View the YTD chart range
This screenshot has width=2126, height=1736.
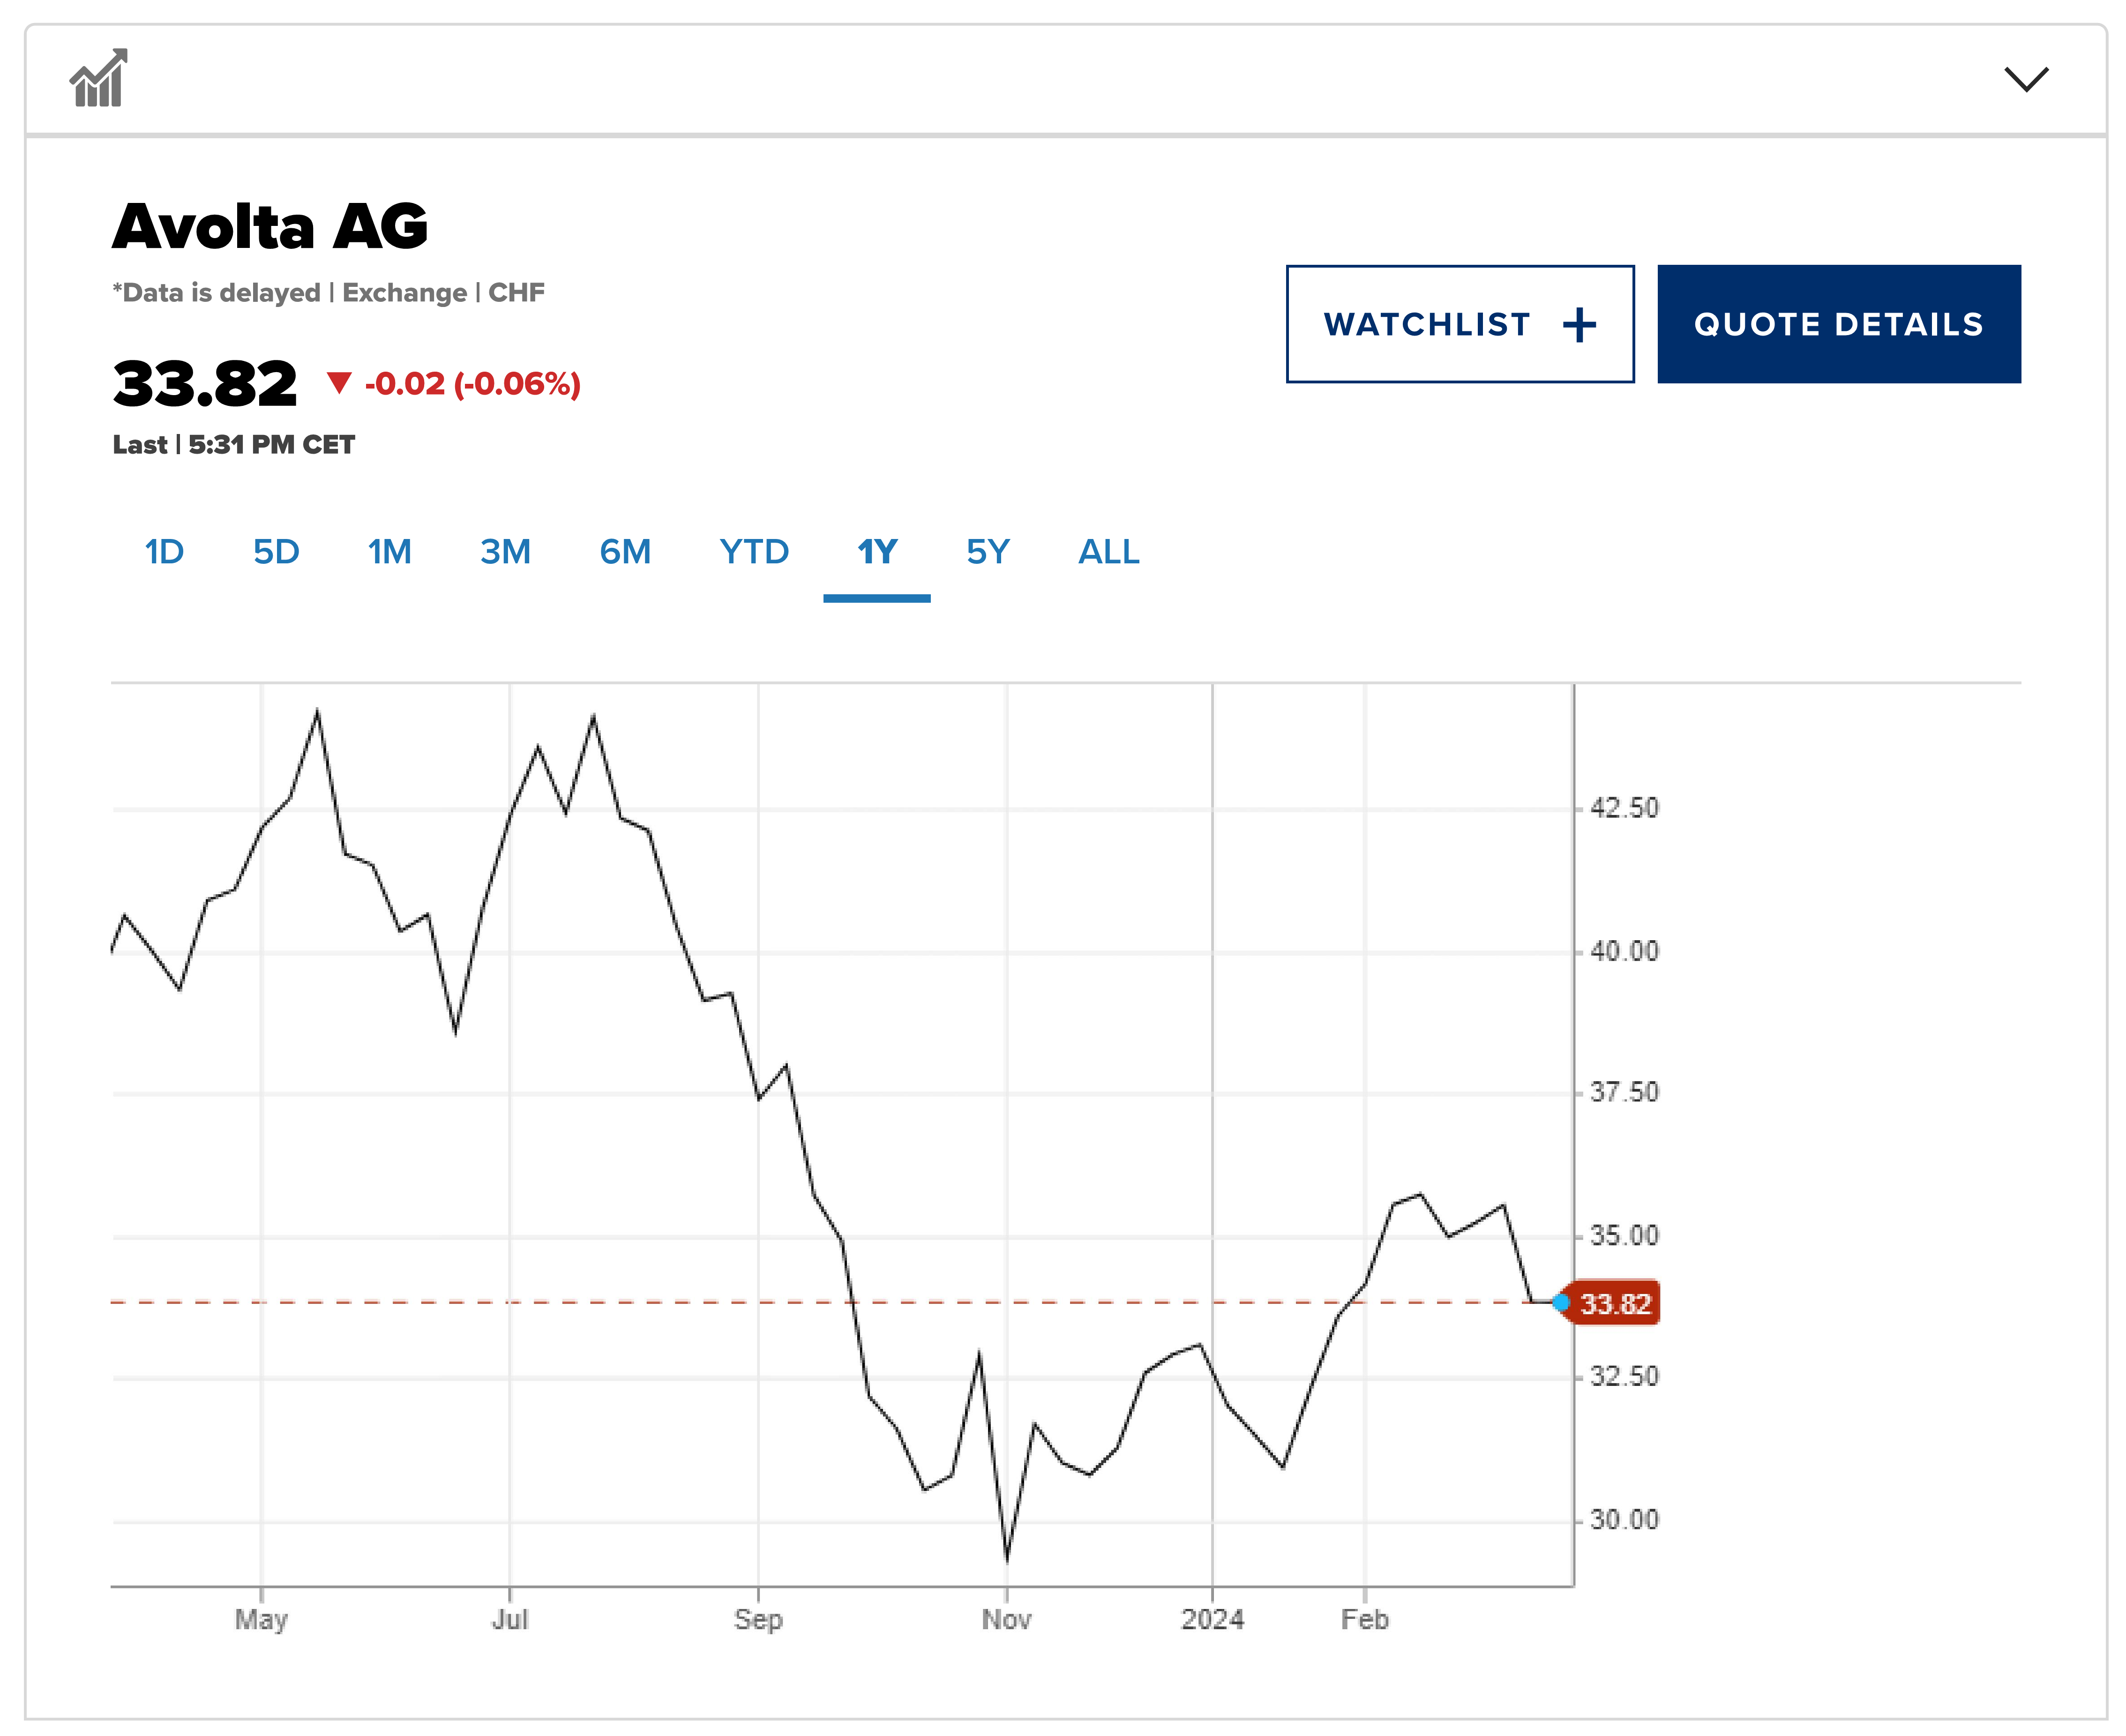click(754, 552)
